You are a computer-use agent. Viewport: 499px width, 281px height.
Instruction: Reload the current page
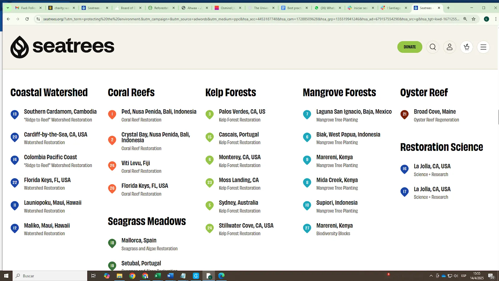click(x=27, y=19)
